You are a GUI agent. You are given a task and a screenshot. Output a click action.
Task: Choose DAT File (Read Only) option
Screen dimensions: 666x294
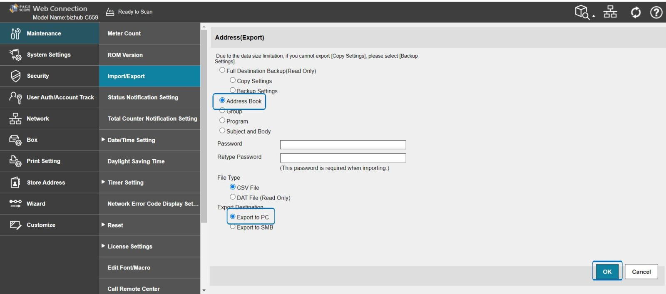233,197
